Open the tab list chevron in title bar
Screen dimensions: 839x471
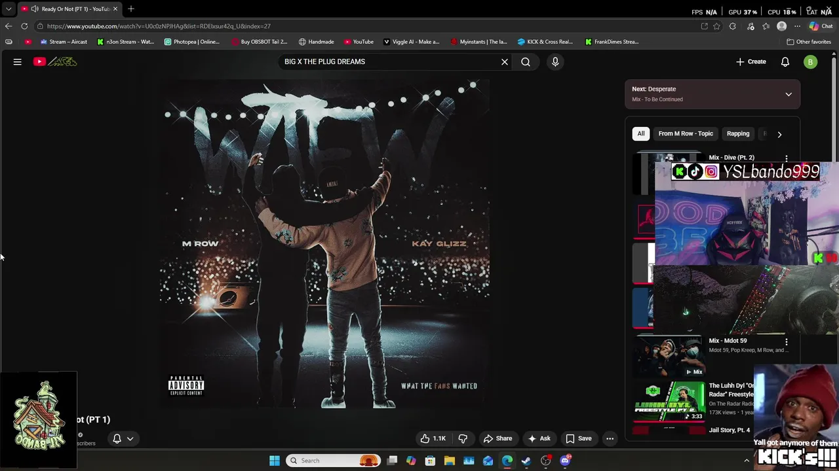pyautogui.click(x=9, y=9)
